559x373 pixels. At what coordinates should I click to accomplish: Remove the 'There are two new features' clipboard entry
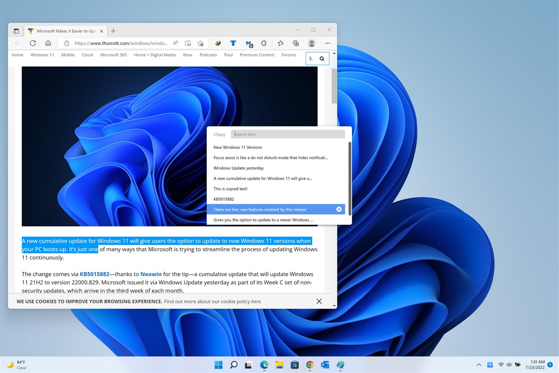pyautogui.click(x=339, y=209)
